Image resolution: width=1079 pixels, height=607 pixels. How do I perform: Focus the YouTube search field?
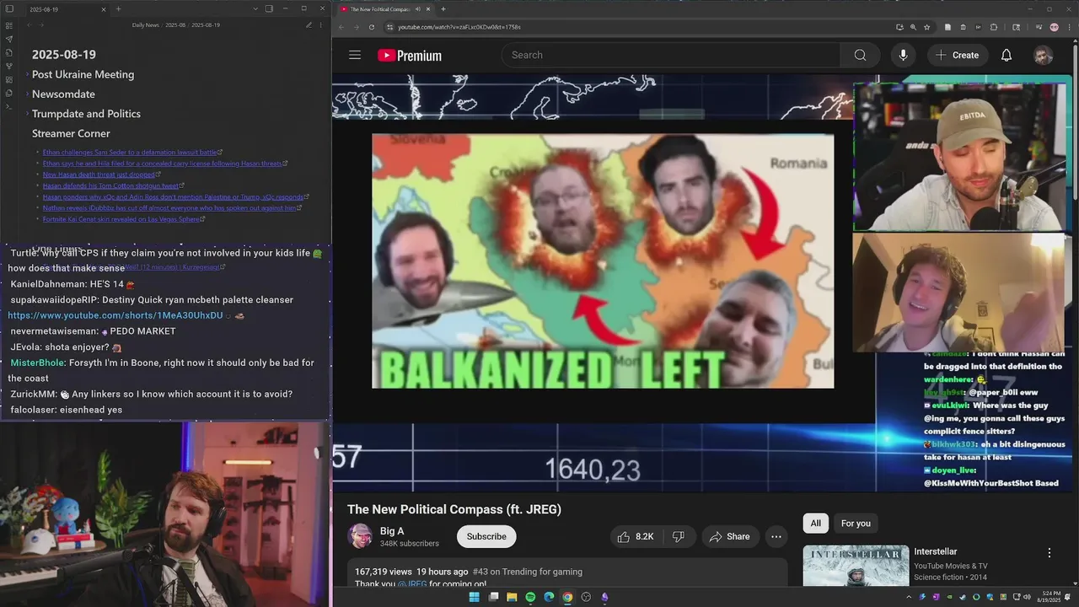pos(671,55)
